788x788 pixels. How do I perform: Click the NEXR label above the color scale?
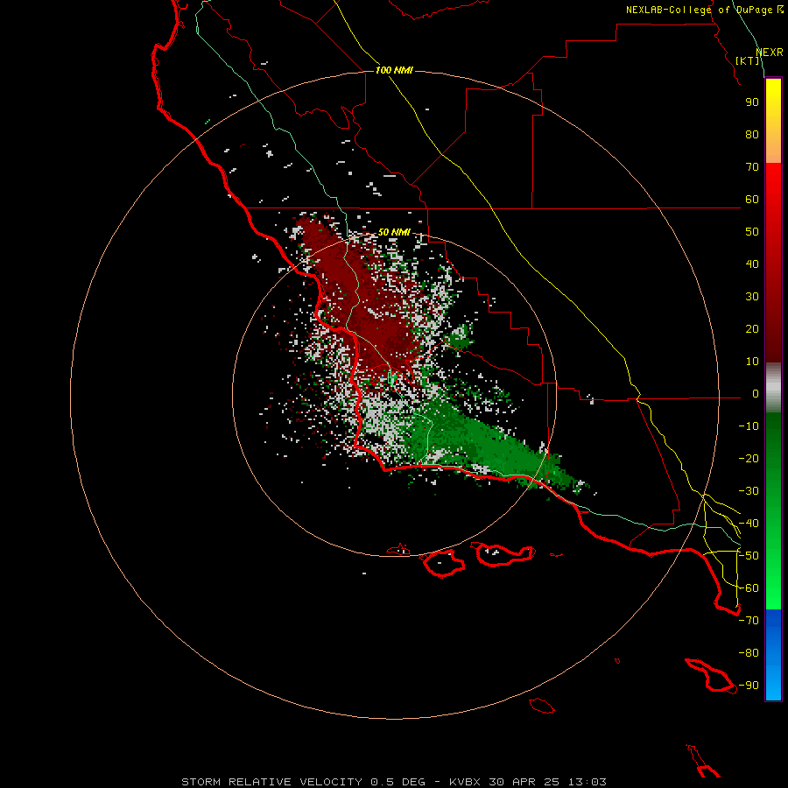point(770,53)
